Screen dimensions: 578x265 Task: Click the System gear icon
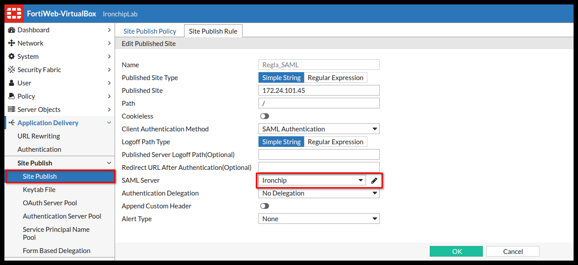12,57
